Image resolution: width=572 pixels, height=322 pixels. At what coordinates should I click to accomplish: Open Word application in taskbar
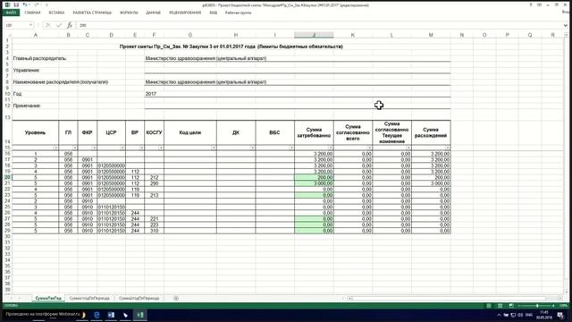pos(111,315)
